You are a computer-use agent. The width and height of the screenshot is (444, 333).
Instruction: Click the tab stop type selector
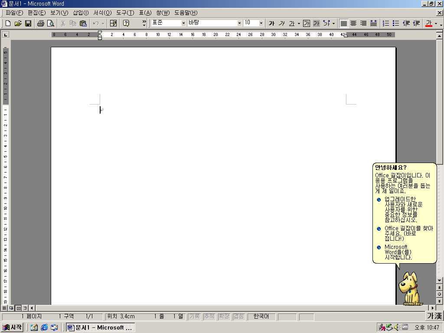coord(5,35)
